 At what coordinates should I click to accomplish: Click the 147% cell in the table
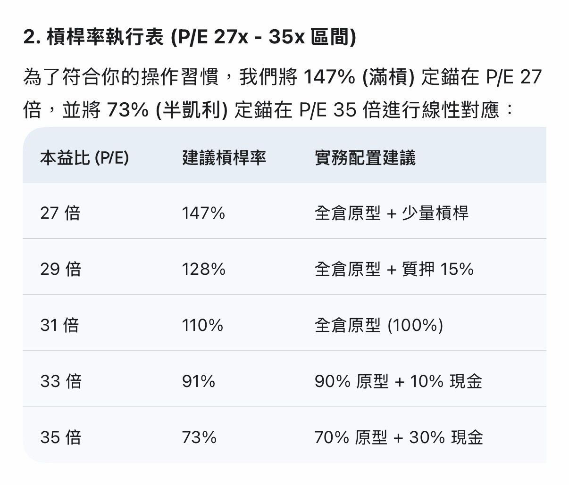tap(203, 214)
